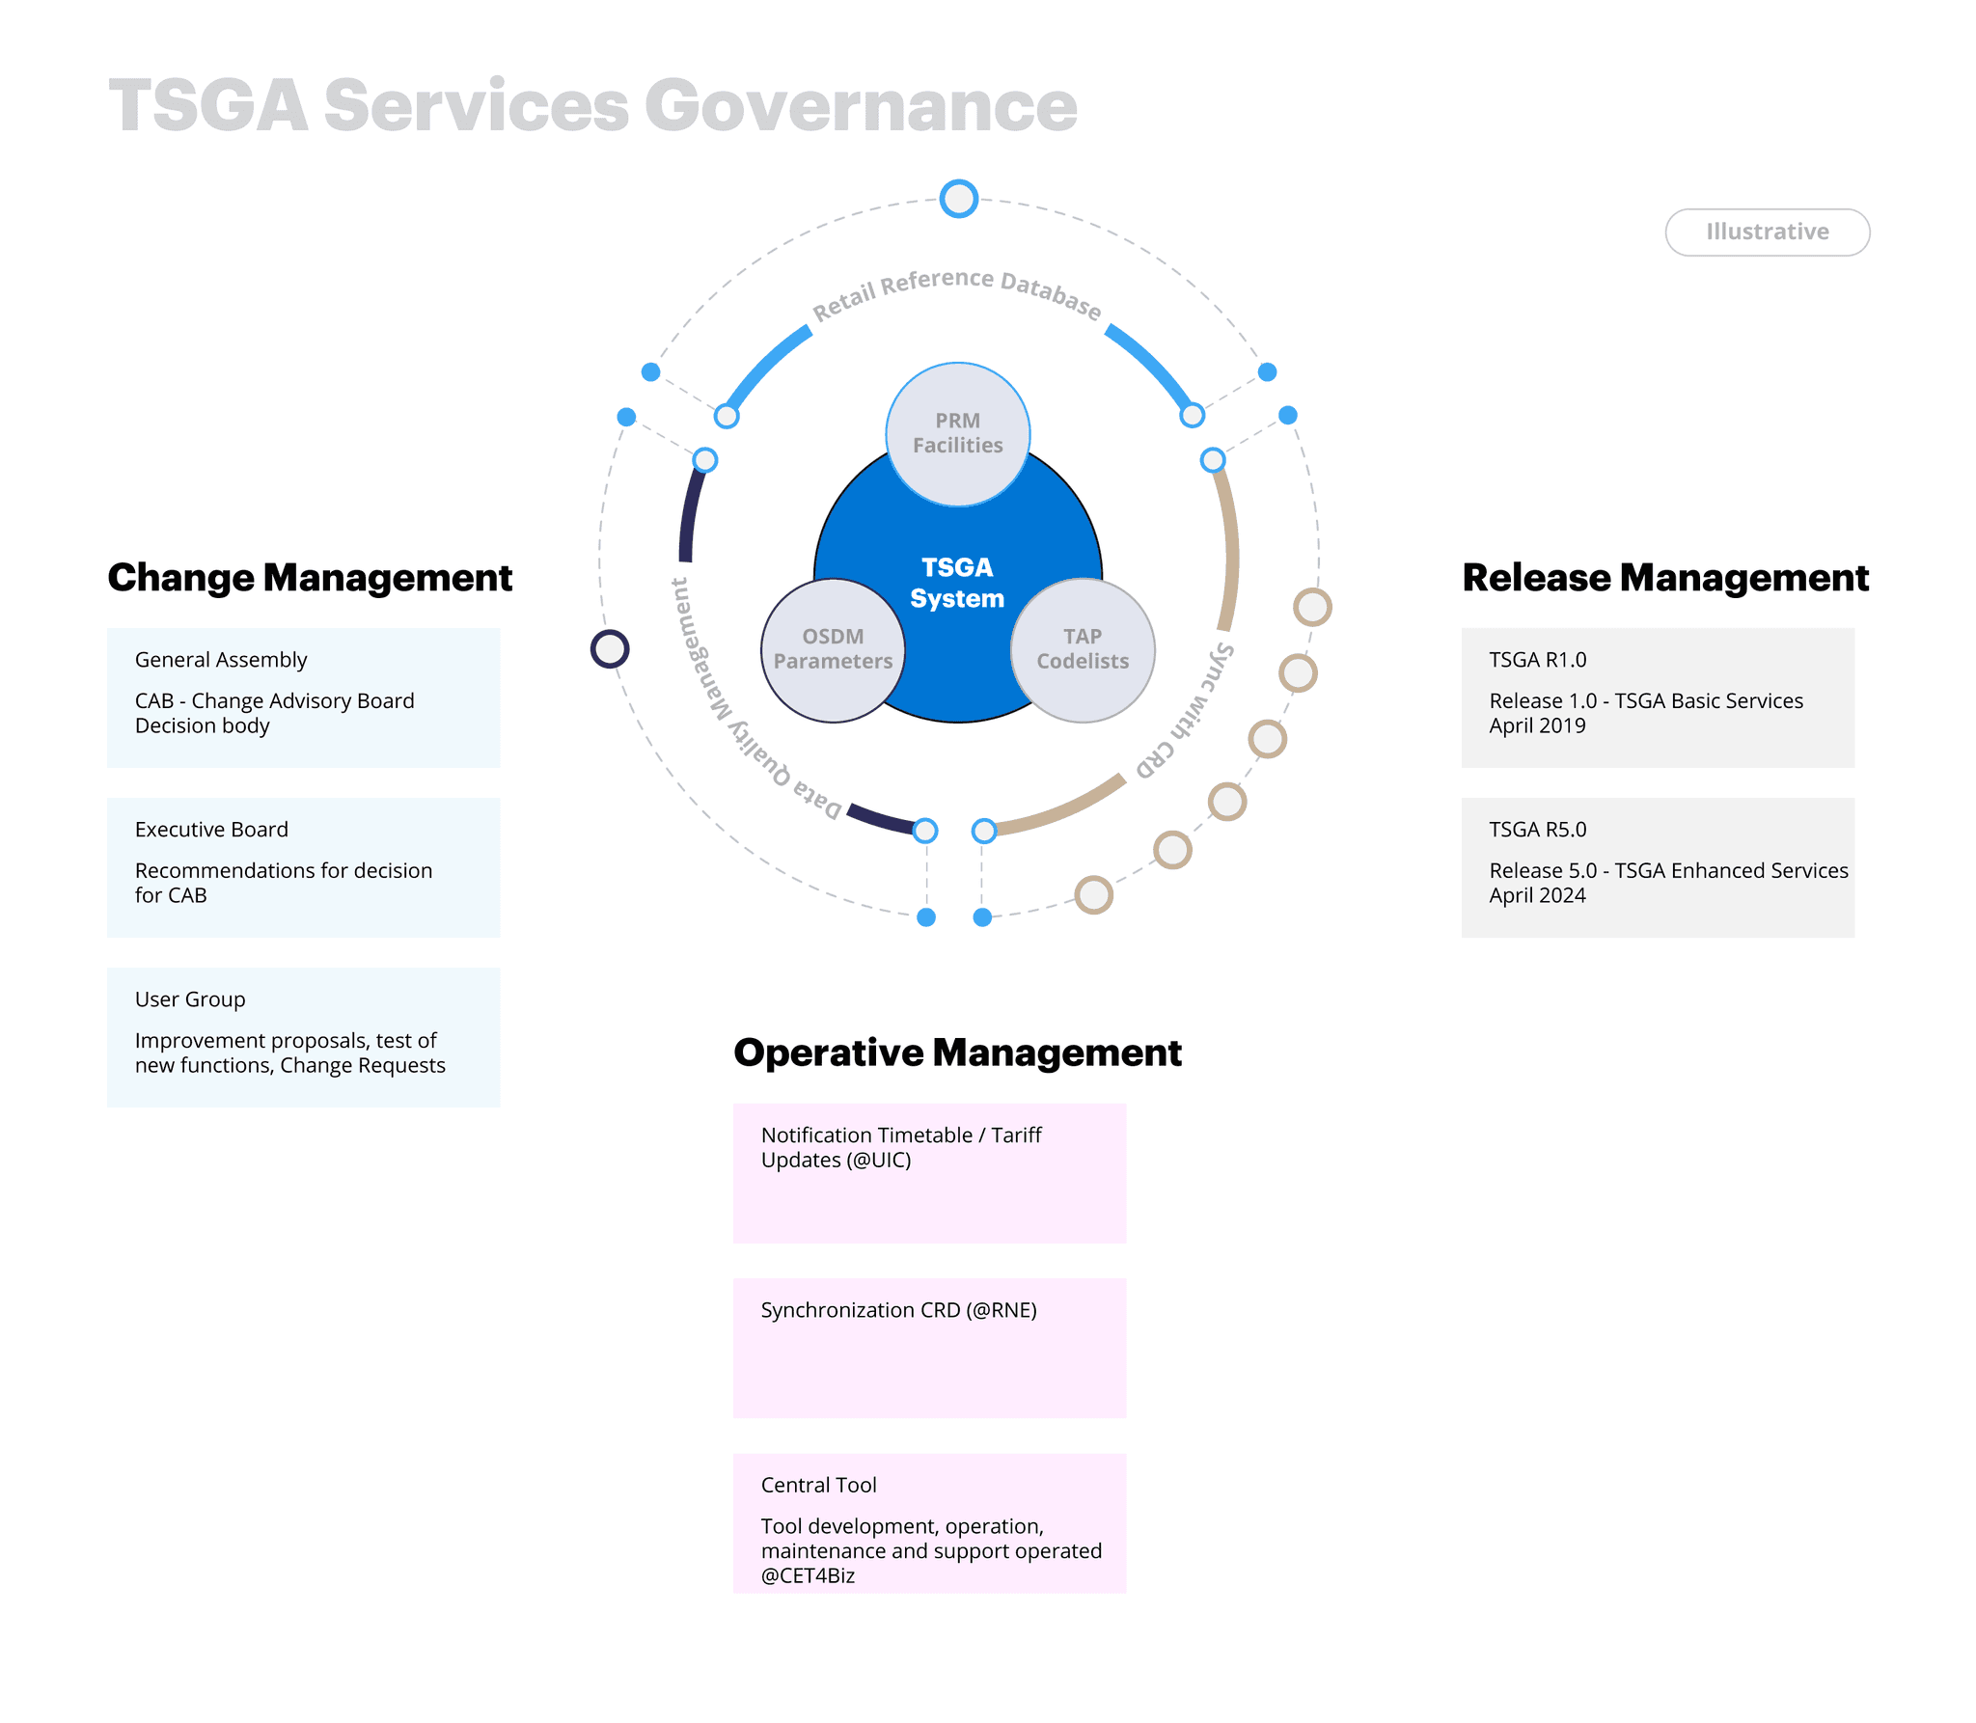Screen dimensions: 1976x1723
Task: Open the Synchronization CRD (@RNE) card
Action: (x=929, y=1348)
